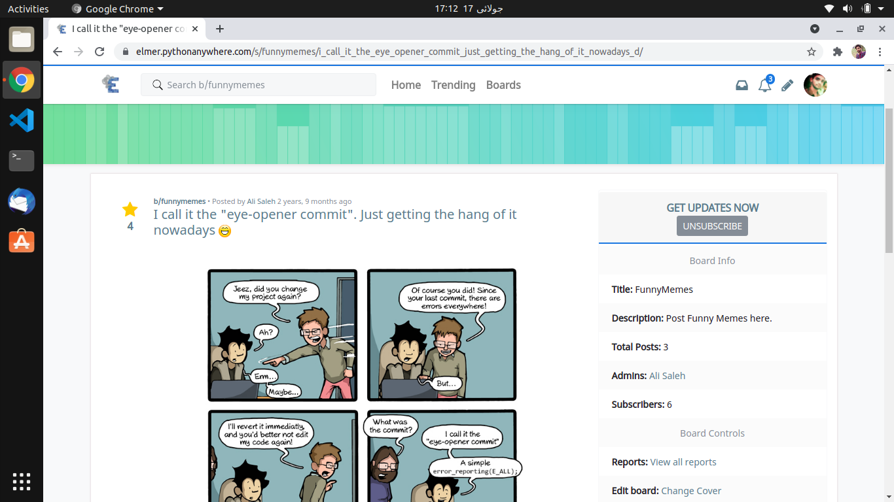Click the Change Cover link
This screenshot has height=502, width=894.
coord(691,491)
